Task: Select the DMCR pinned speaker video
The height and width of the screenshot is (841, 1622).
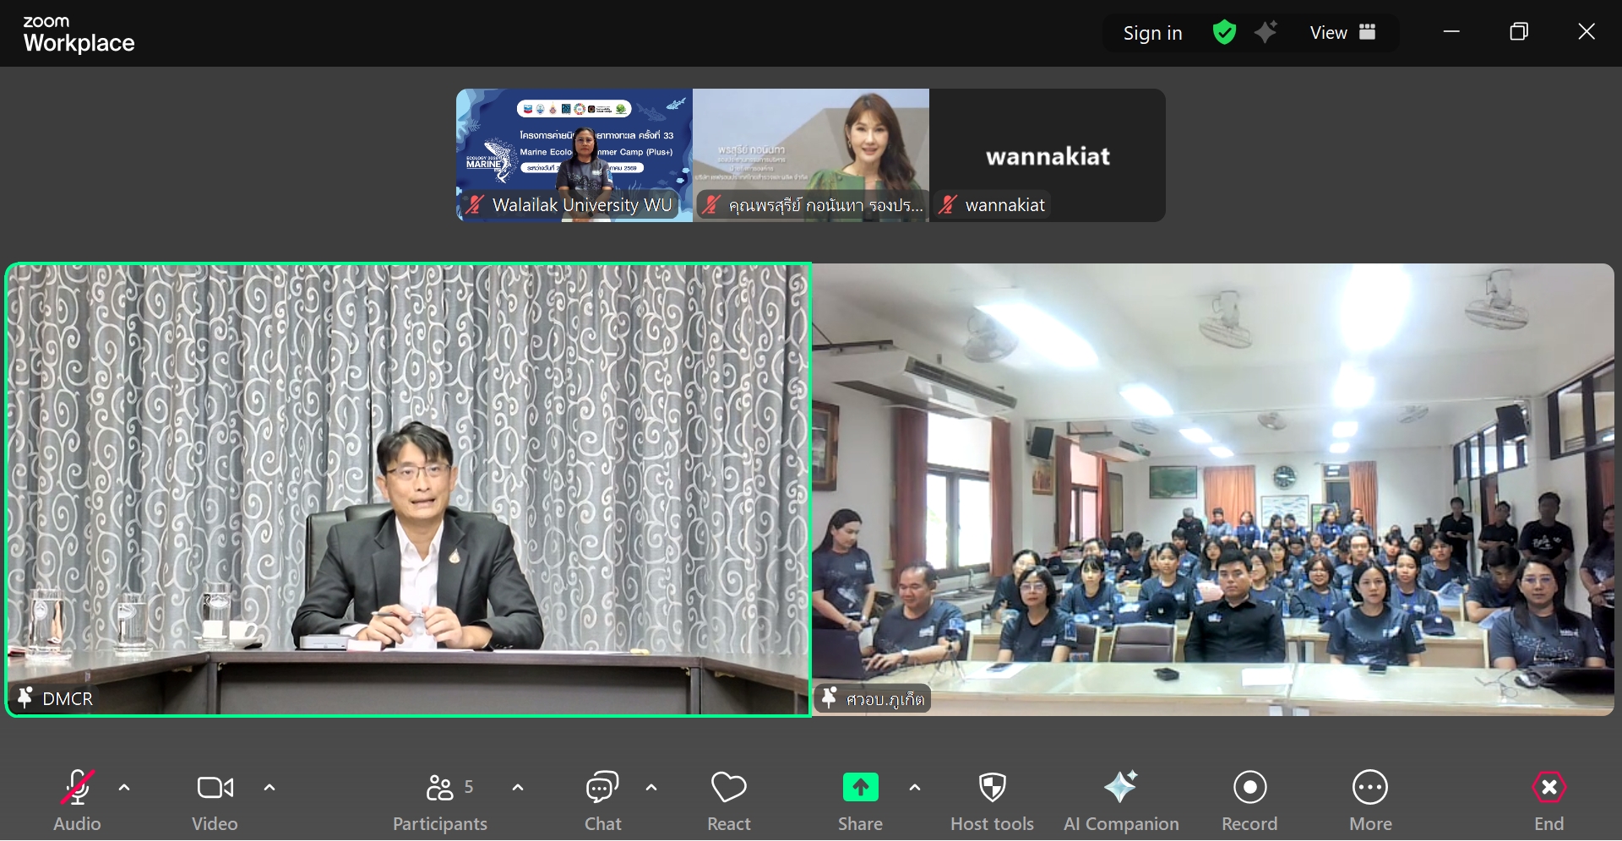Action: 409,490
